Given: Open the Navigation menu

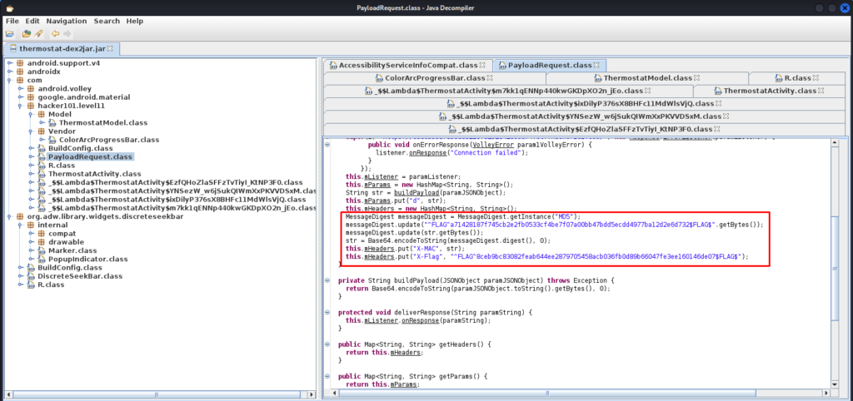Looking at the screenshot, I should pos(67,21).
